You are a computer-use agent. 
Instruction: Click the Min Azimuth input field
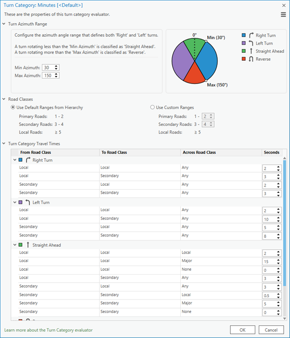[x=47, y=67]
